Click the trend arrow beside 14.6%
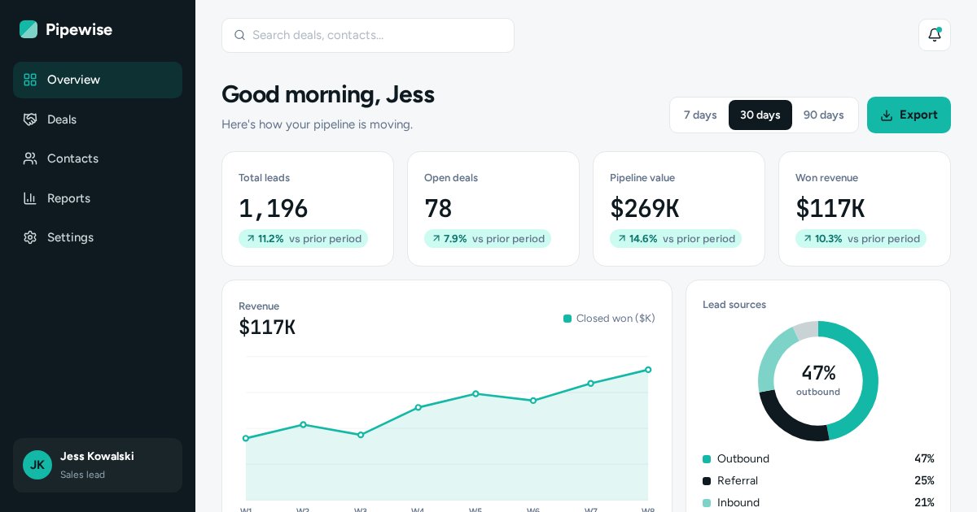 pyautogui.click(x=622, y=239)
